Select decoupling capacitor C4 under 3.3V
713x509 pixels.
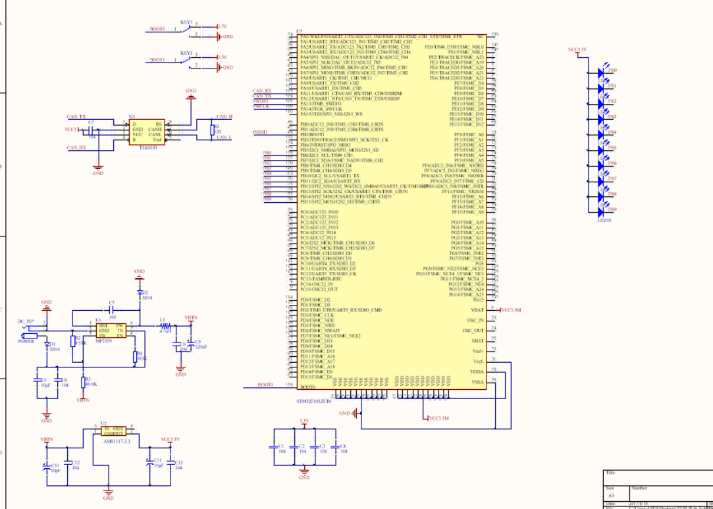click(335, 447)
